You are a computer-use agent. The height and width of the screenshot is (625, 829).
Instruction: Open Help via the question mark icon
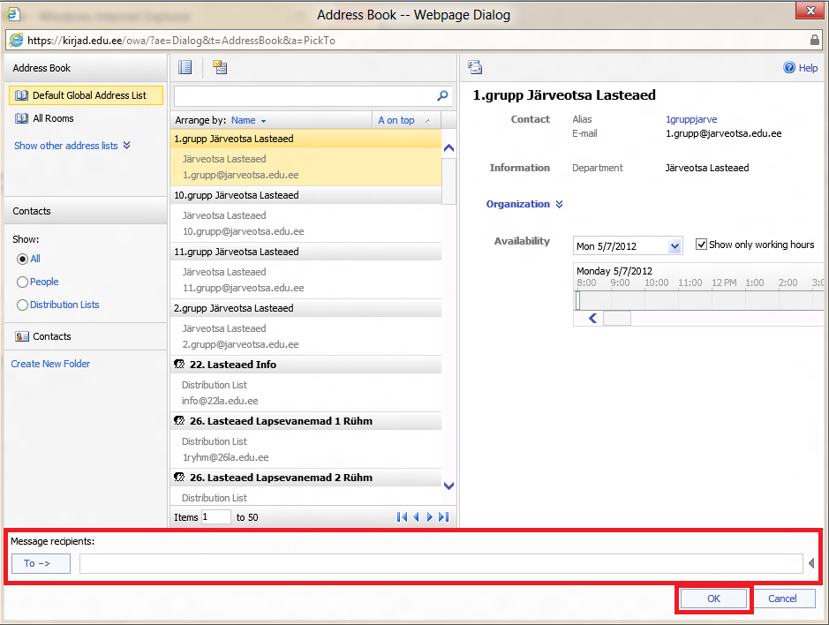pos(788,68)
